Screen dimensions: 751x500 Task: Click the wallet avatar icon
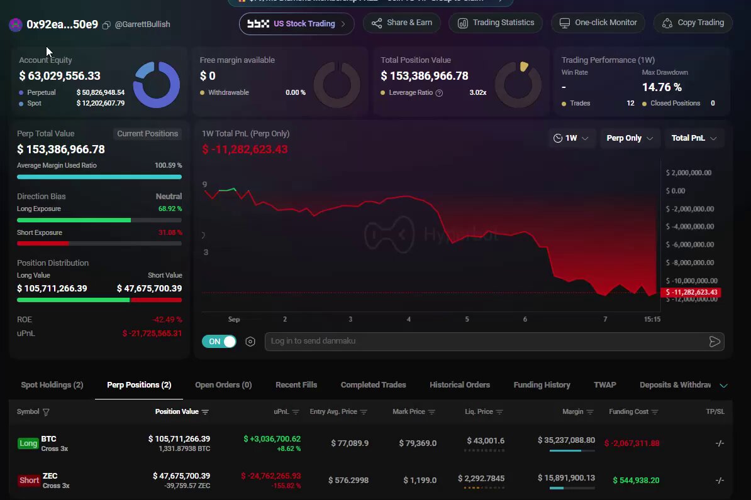coord(16,25)
